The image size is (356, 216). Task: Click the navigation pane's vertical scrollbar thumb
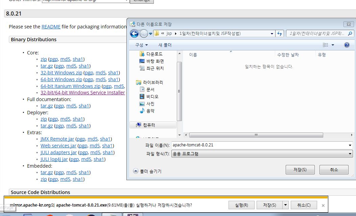[180, 91]
